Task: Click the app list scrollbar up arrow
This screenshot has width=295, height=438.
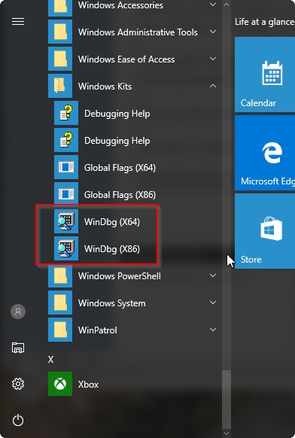Action: pyautogui.click(x=227, y=5)
